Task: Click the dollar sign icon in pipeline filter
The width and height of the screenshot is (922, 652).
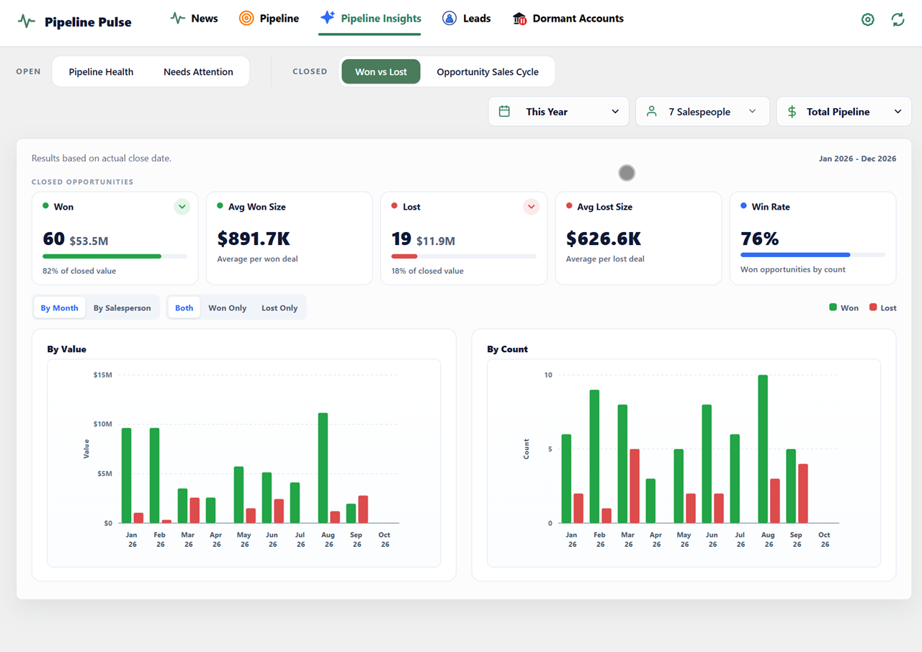Action: 792,112
